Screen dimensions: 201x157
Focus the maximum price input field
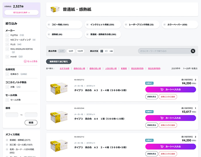click(x=31, y=115)
